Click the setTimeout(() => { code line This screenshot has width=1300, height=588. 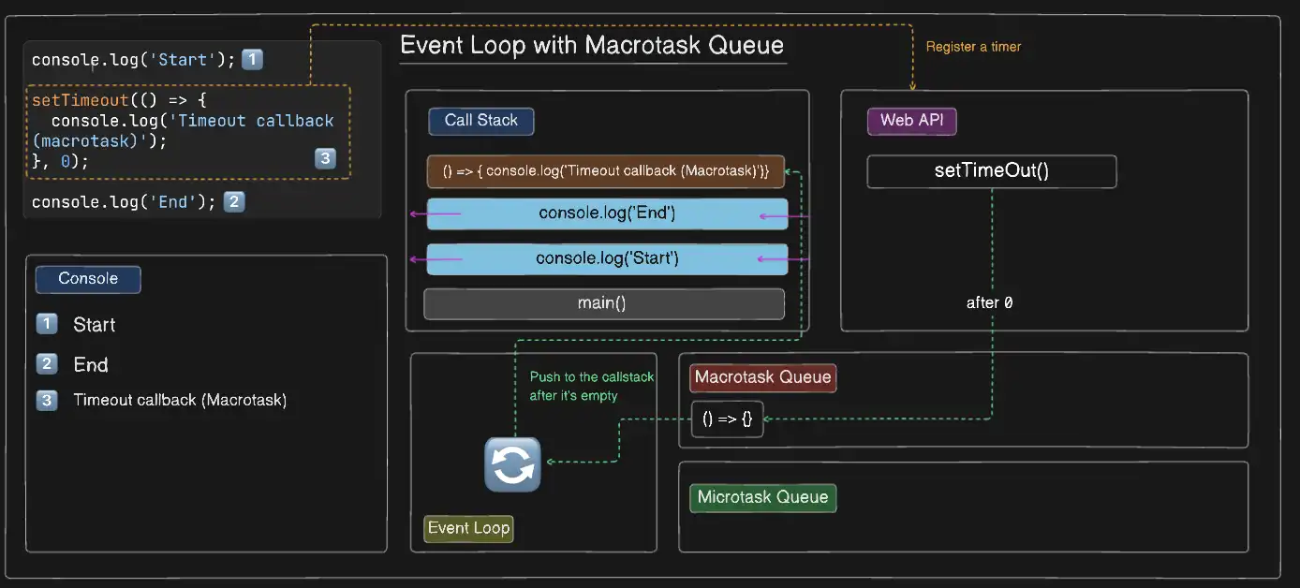pos(119,100)
